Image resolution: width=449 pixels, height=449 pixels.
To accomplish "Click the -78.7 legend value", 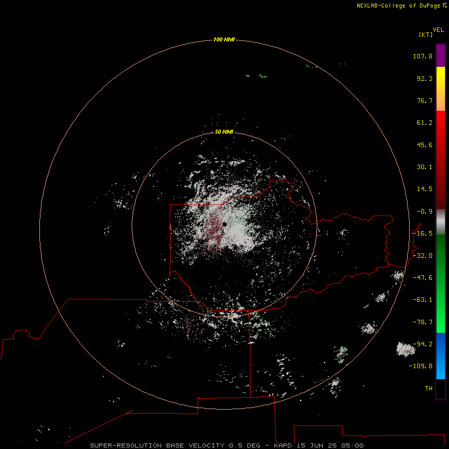I will click(423, 322).
